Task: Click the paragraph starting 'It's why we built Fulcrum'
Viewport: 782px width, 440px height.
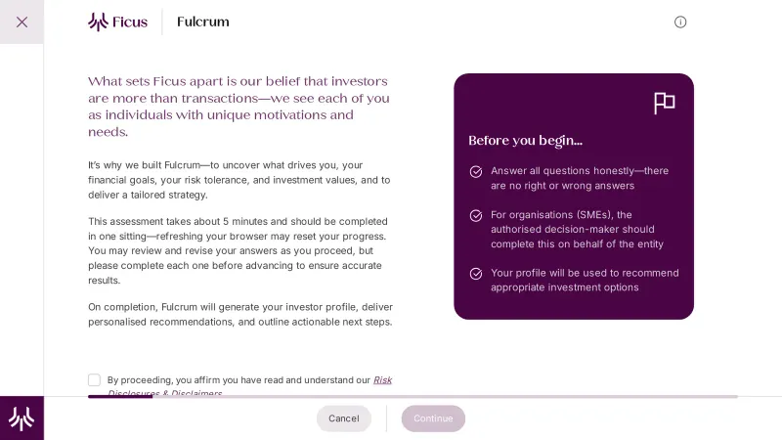Action: coord(239,180)
